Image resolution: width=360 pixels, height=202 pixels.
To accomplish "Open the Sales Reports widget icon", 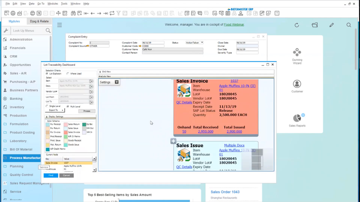I will tap(297, 118).
